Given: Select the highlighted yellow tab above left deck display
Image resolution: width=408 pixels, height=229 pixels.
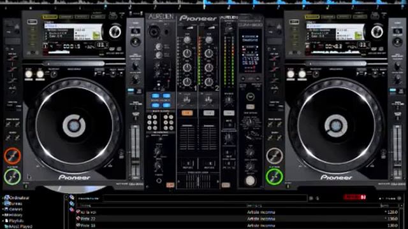Looking at the screenshot, I should point(50,17).
